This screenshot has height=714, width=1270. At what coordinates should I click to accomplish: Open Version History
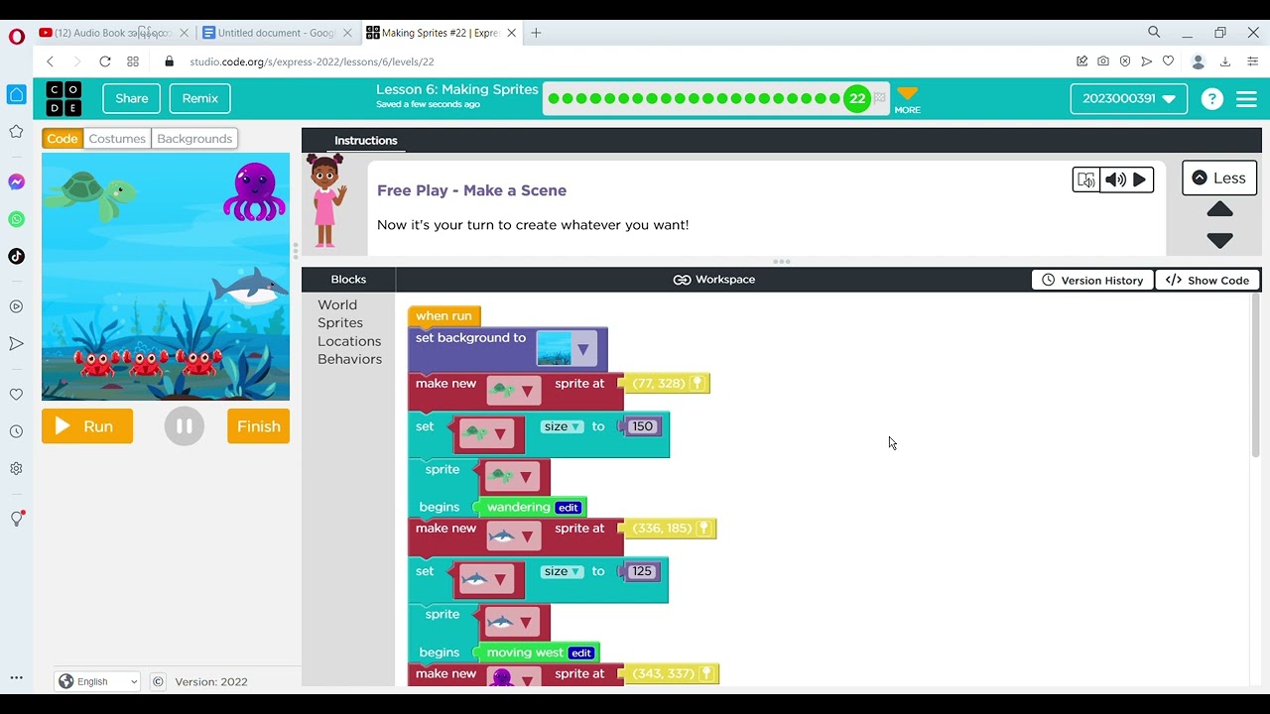(x=1092, y=281)
